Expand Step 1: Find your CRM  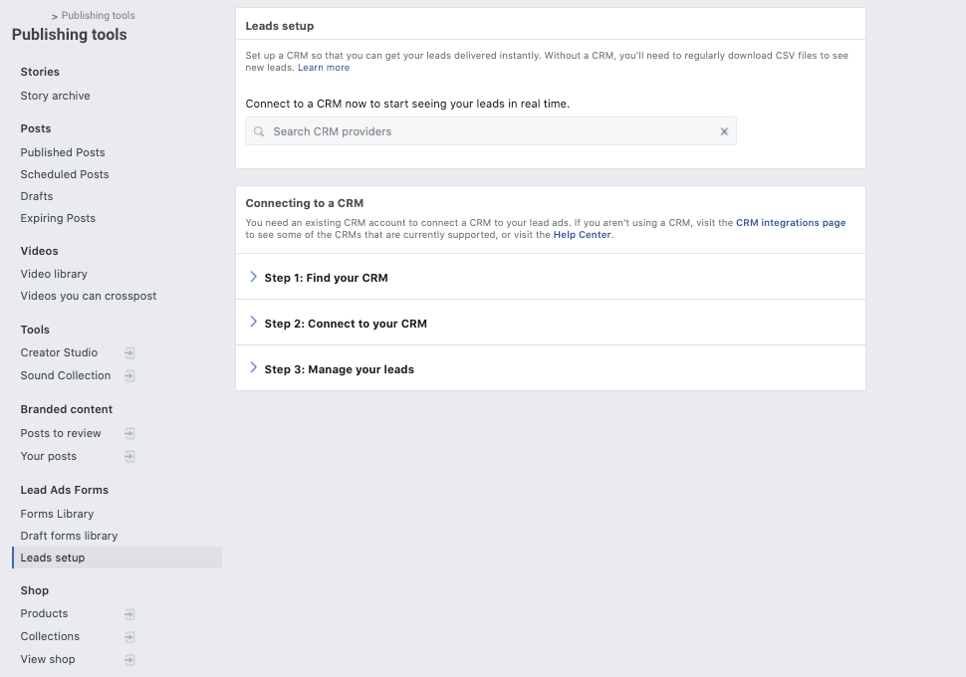(326, 278)
